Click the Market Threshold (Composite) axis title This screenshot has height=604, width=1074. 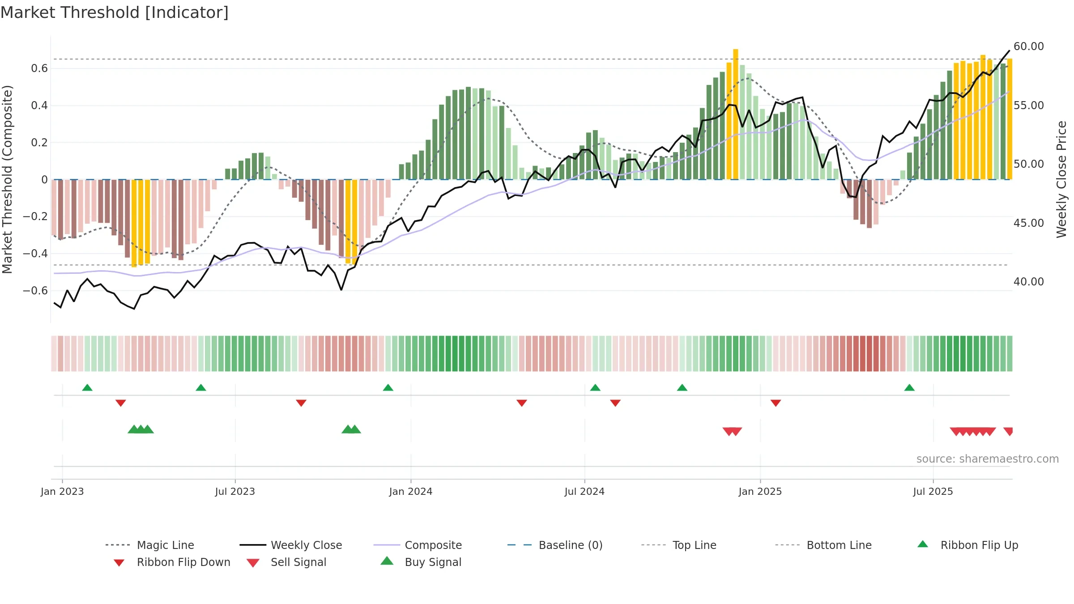(x=7, y=179)
